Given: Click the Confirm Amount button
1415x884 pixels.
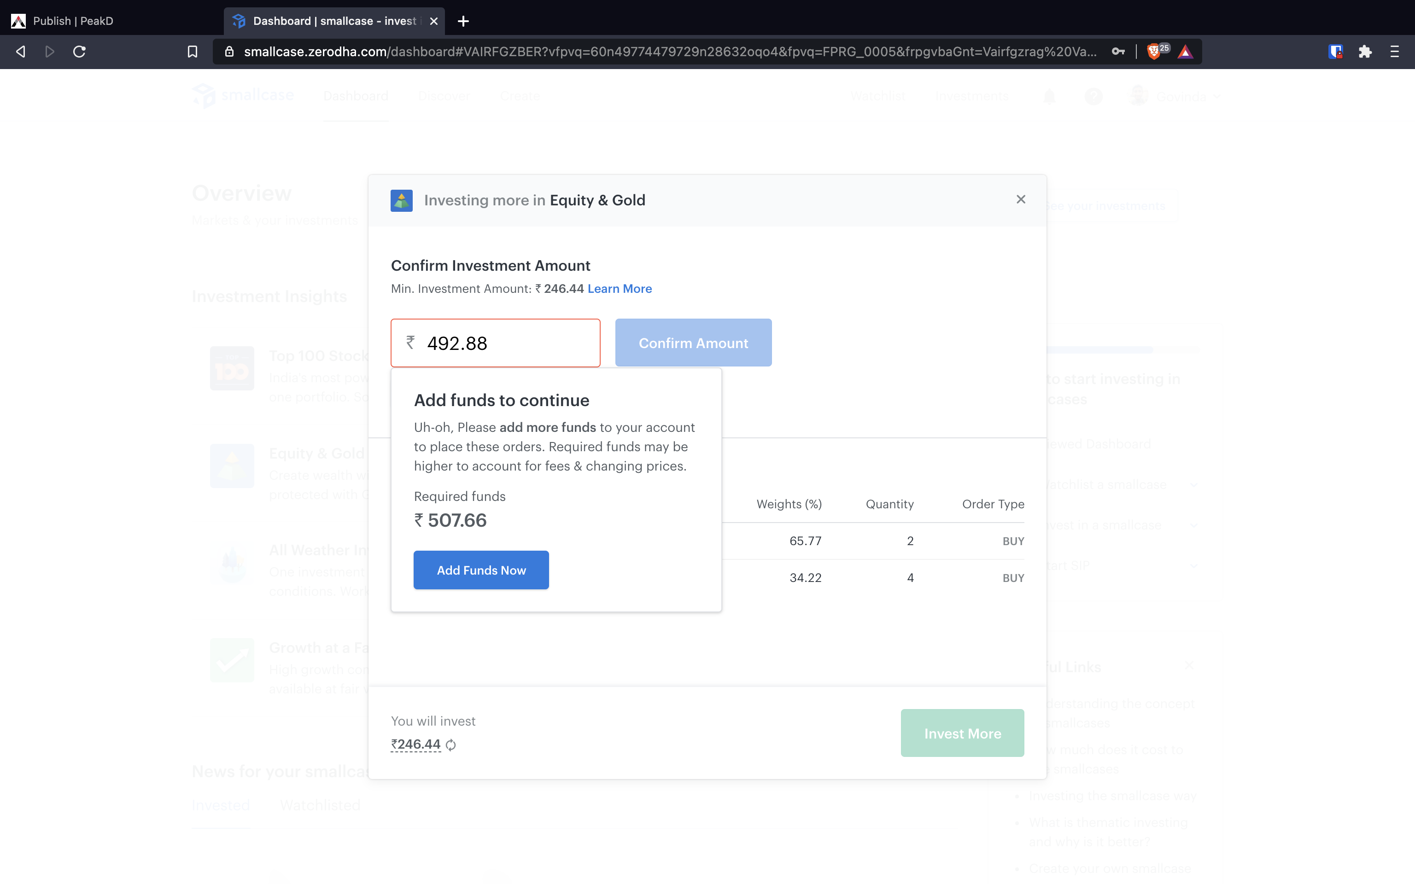Looking at the screenshot, I should click(694, 343).
